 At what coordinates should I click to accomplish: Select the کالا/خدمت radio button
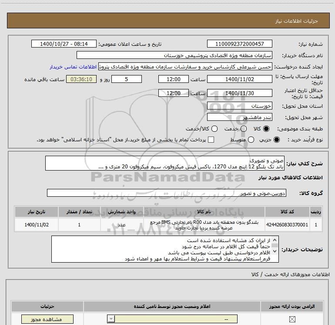coord(214,129)
